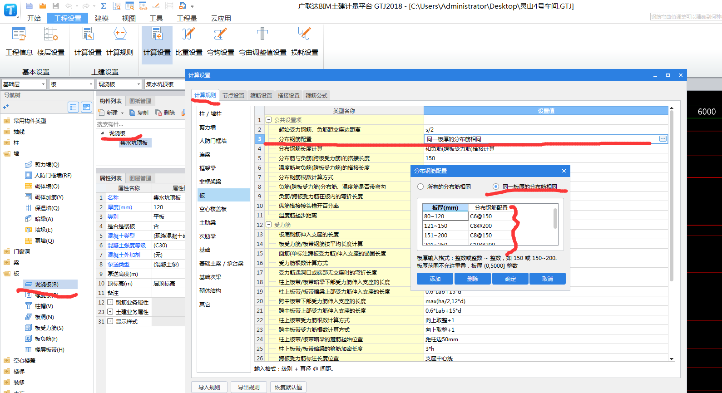Open the 板 component type dropdown
This screenshot has width=722, height=393.
point(91,84)
